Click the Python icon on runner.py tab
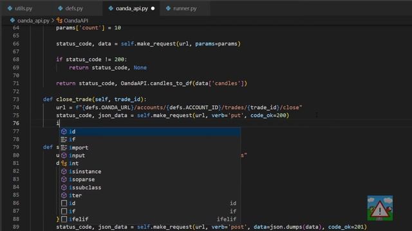This screenshot has width=412, height=231. click(x=168, y=8)
